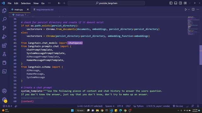Viewport: 202px width, 113px height.
Task: Click the Ln 43, Col 45 cursor position
Action: pyautogui.click(x=90, y=106)
